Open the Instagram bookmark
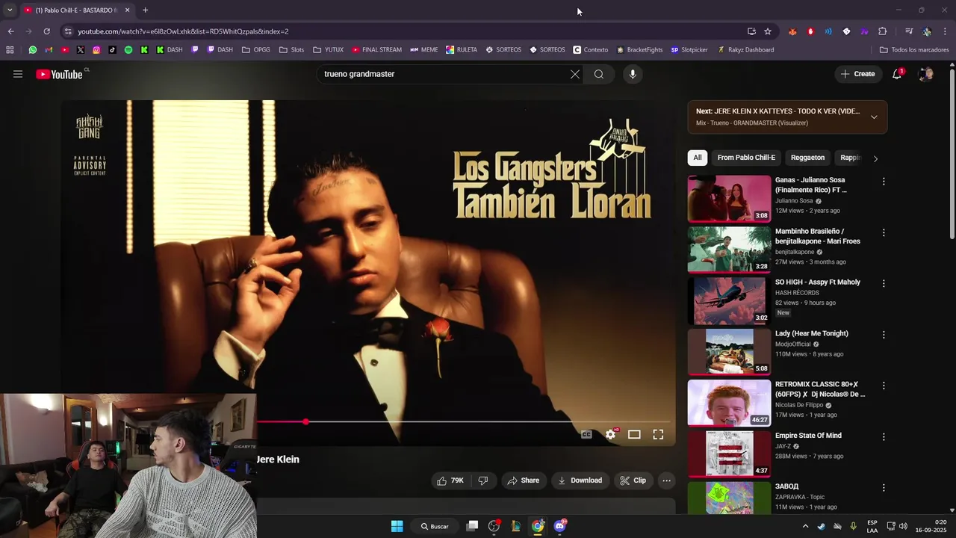Screen dimensions: 956x538 click(96, 50)
